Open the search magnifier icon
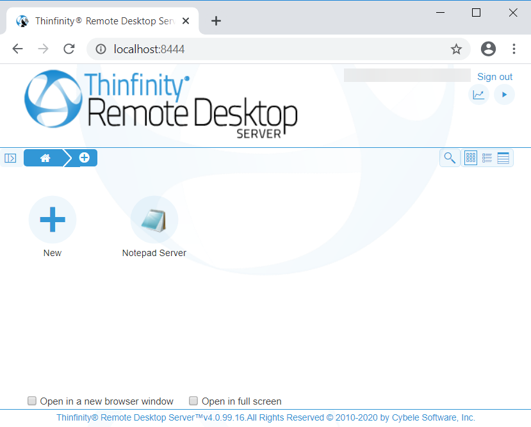531x427 pixels. 450,158
